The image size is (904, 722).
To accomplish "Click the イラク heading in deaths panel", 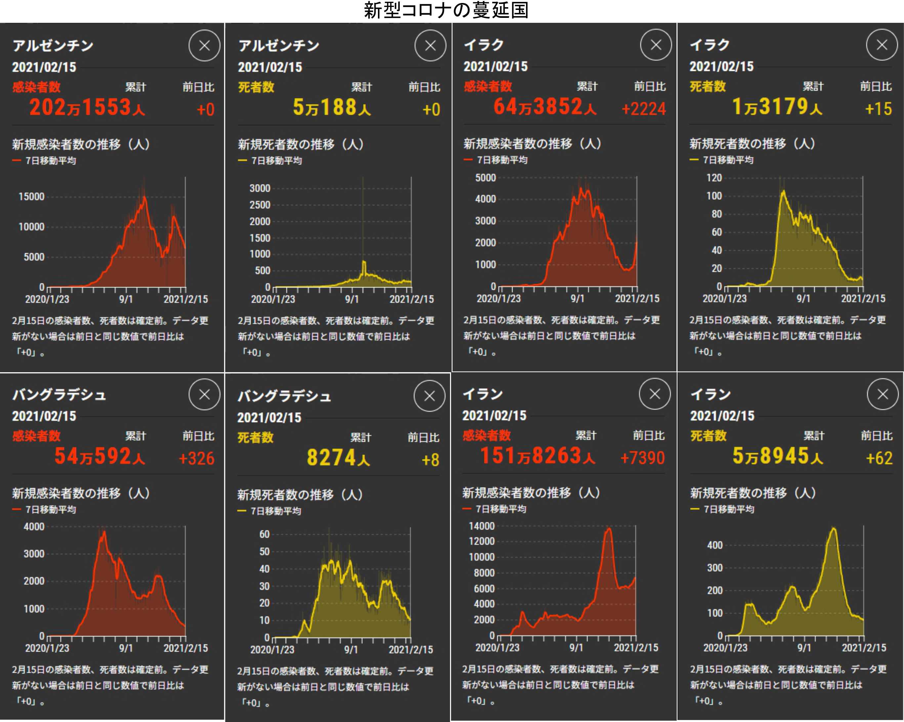I will pos(710,45).
